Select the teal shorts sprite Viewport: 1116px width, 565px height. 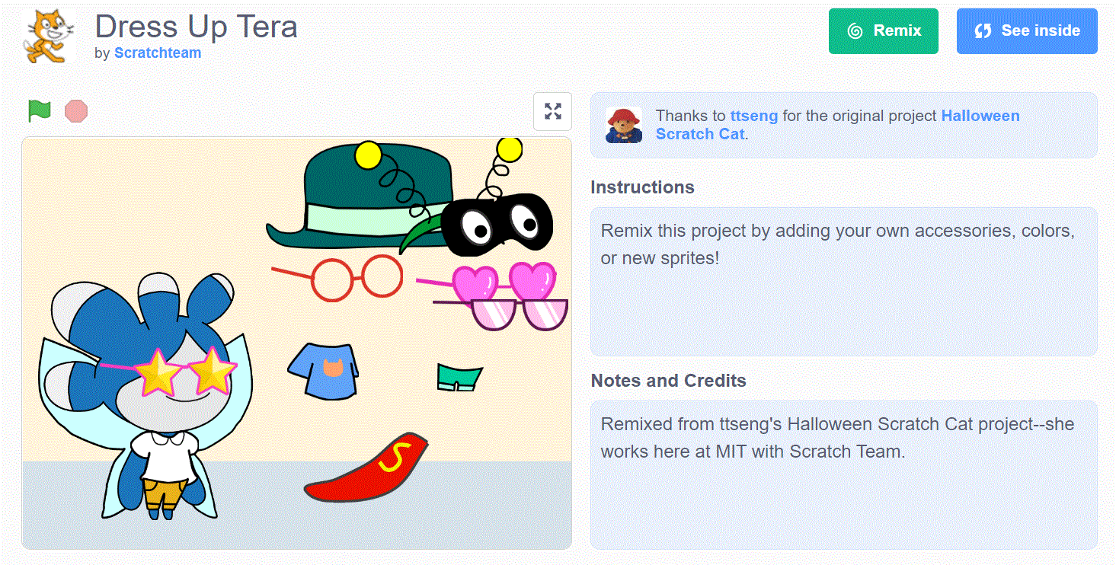(459, 377)
